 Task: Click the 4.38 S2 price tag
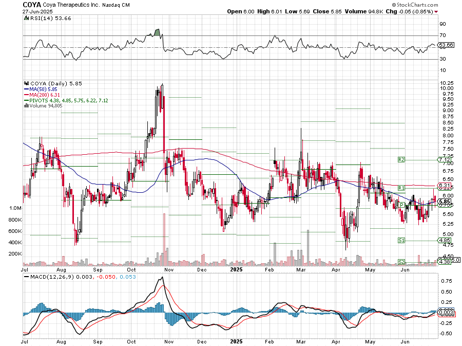pos(445,262)
